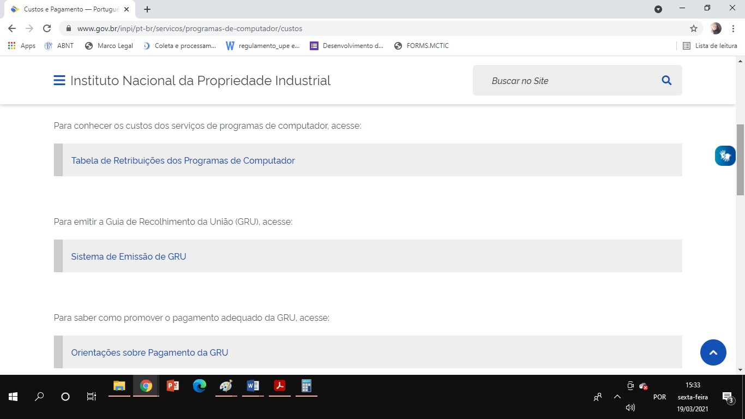Open Cortana circle icon in taskbar
Screen dimensions: 745x419
65,397
